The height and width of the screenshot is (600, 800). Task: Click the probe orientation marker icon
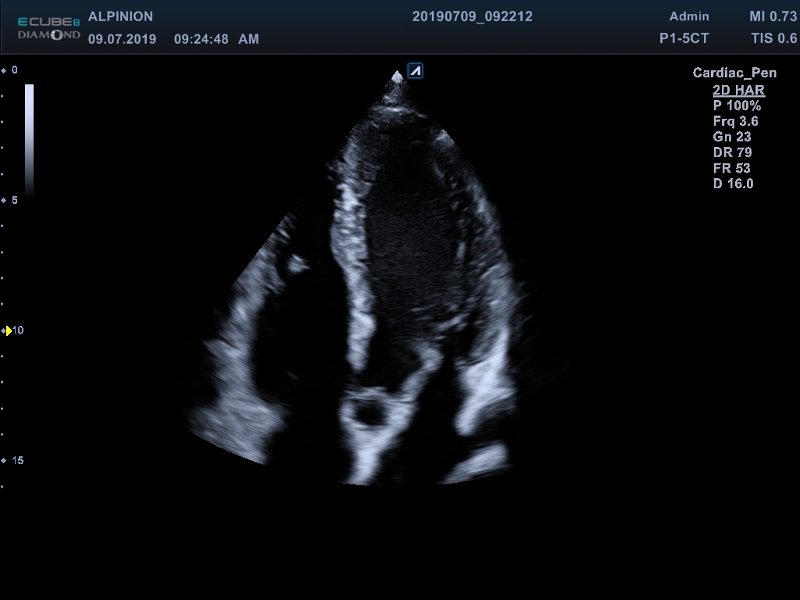(415, 71)
